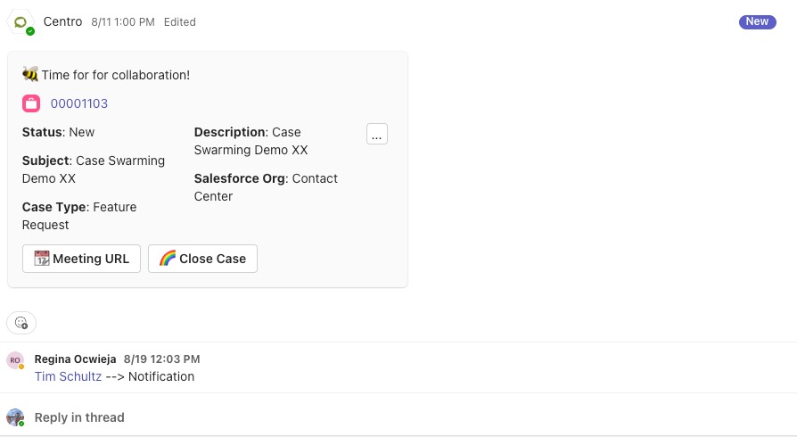Click the Centro sender name

click(62, 22)
